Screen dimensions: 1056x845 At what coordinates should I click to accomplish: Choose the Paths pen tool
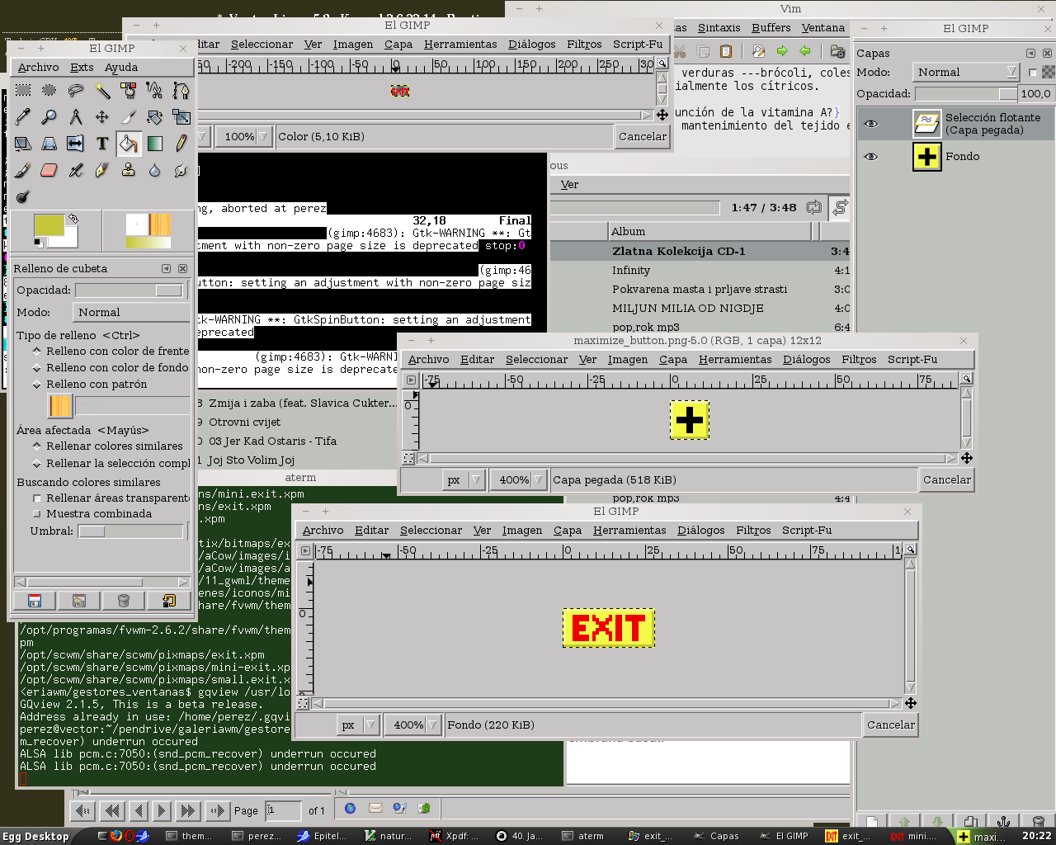pos(181,90)
